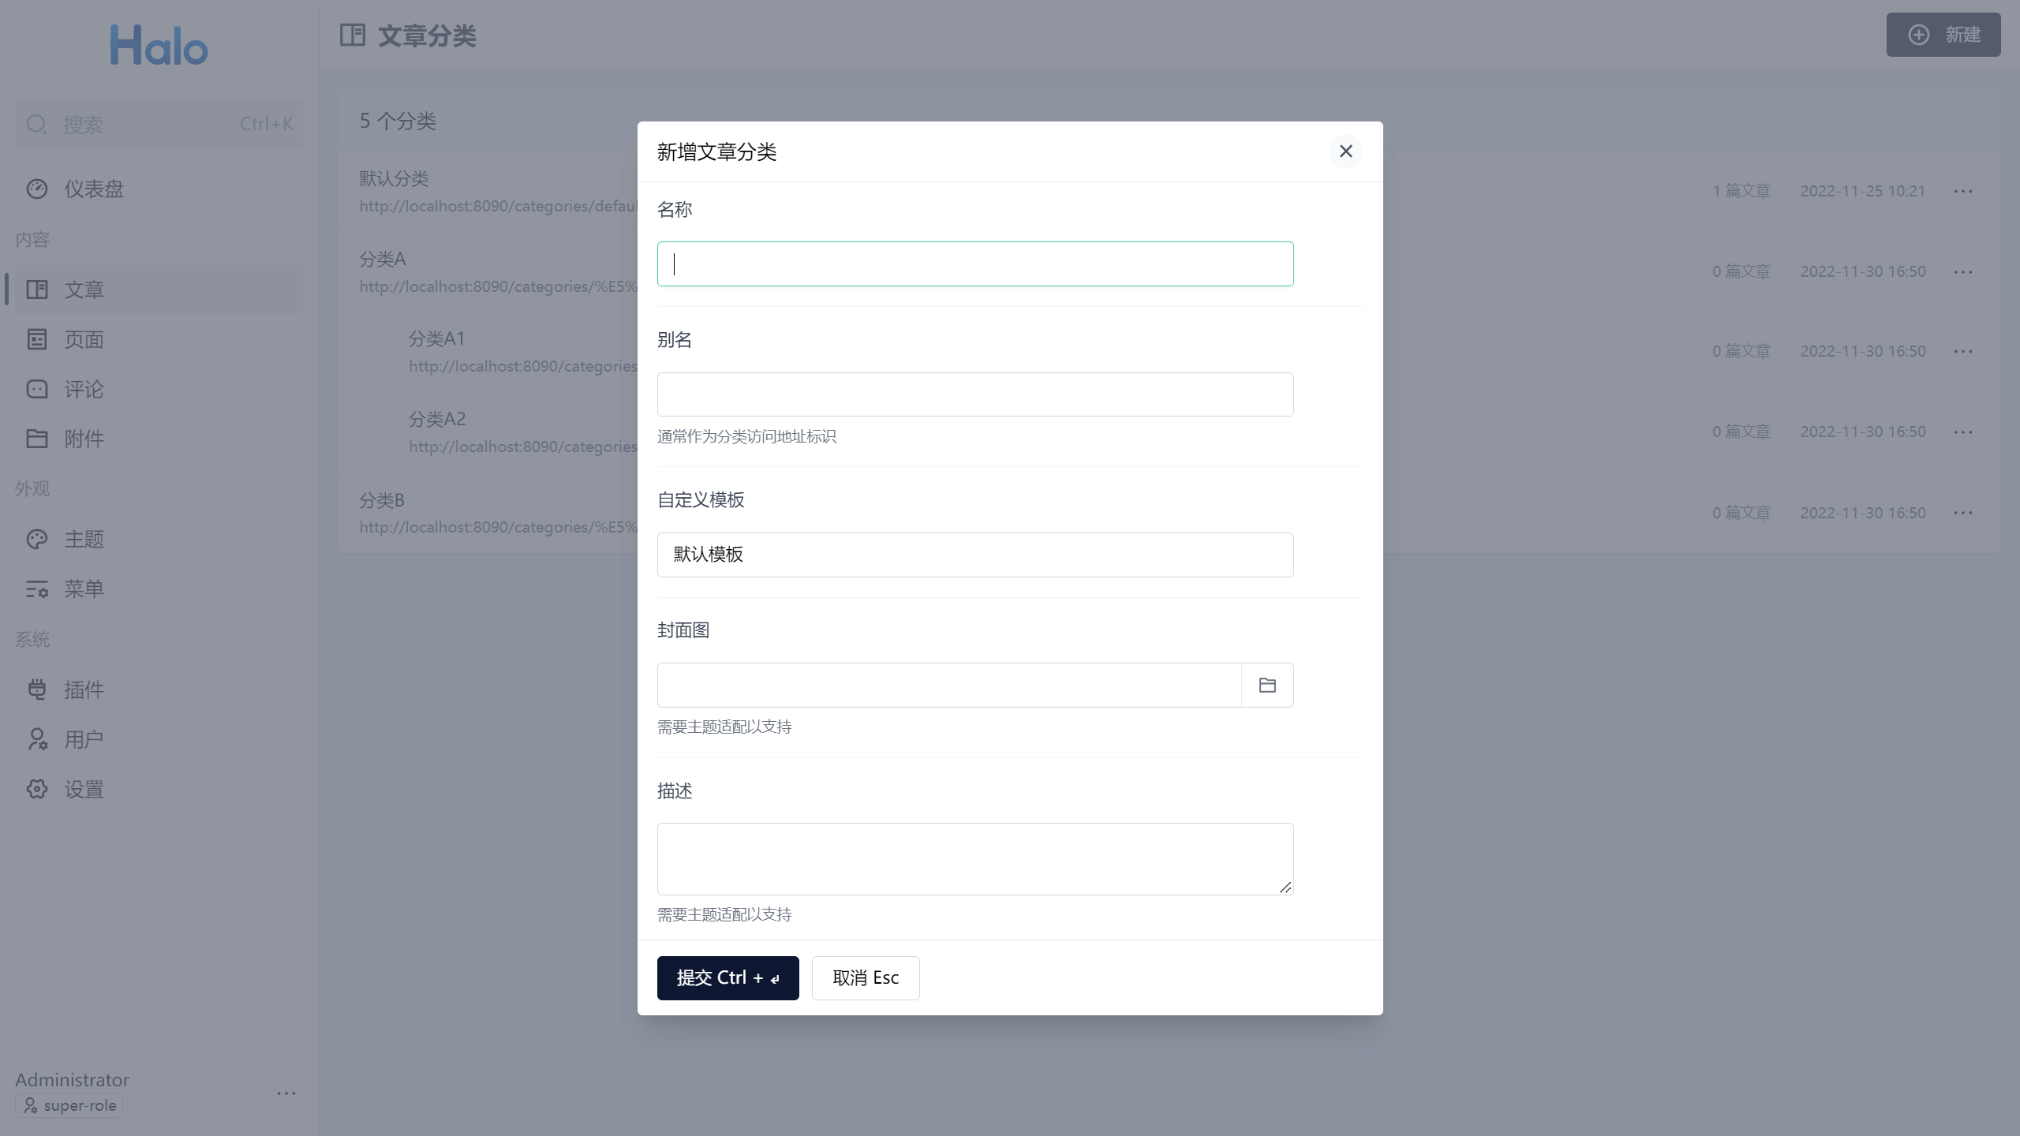Select 文章 menu item in sidebar

(159, 289)
